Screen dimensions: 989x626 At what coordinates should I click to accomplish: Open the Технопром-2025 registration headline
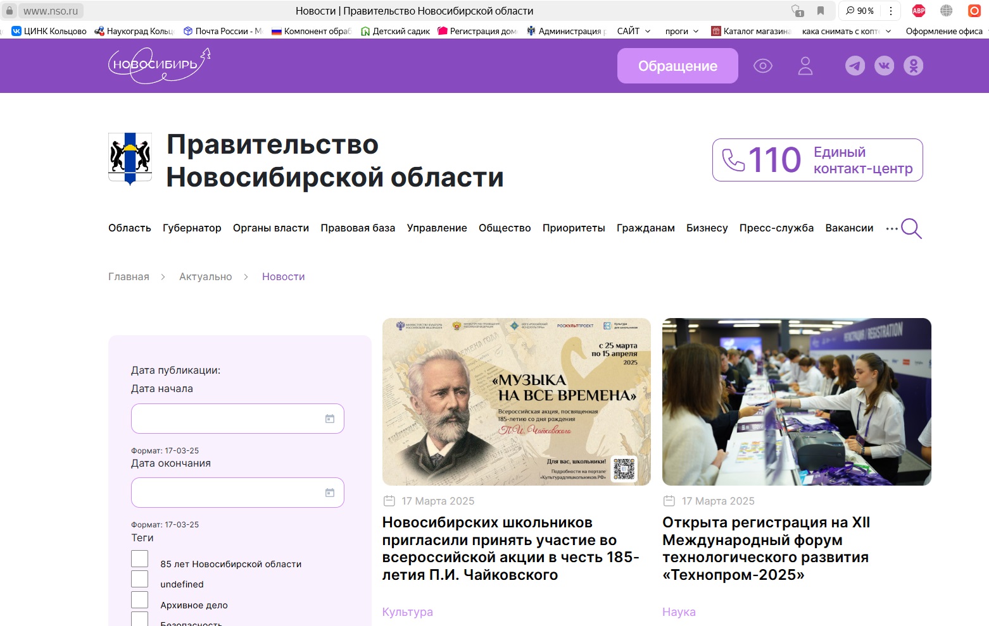[766, 549]
